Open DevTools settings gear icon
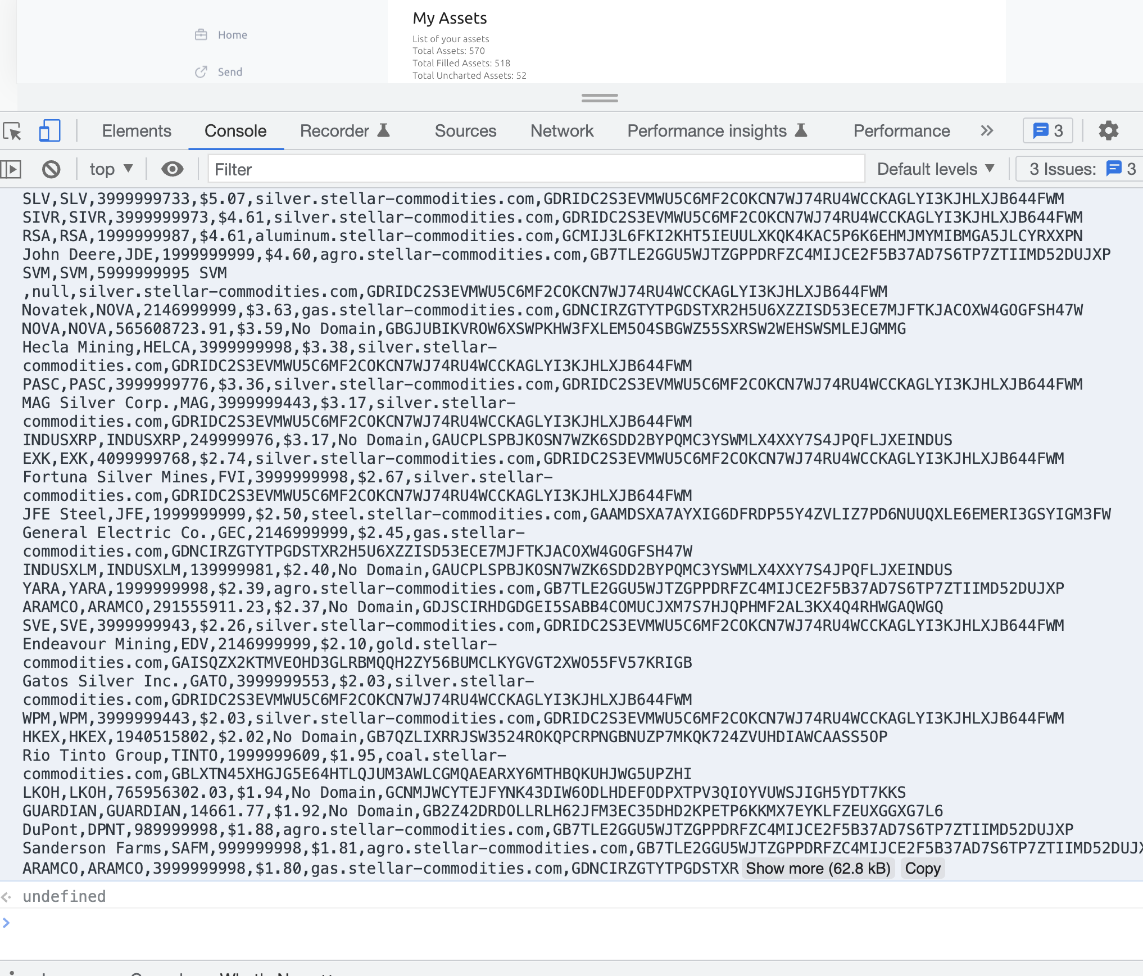Image resolution: width=1143 pixels, height=976 pixels. coord(1108,131)
